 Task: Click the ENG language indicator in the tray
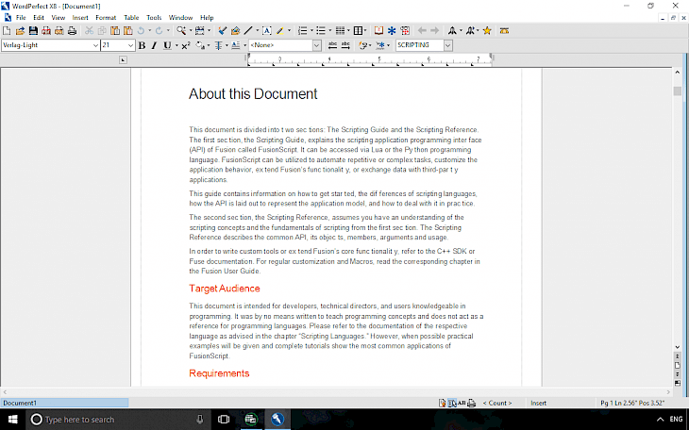coord(676,419)
